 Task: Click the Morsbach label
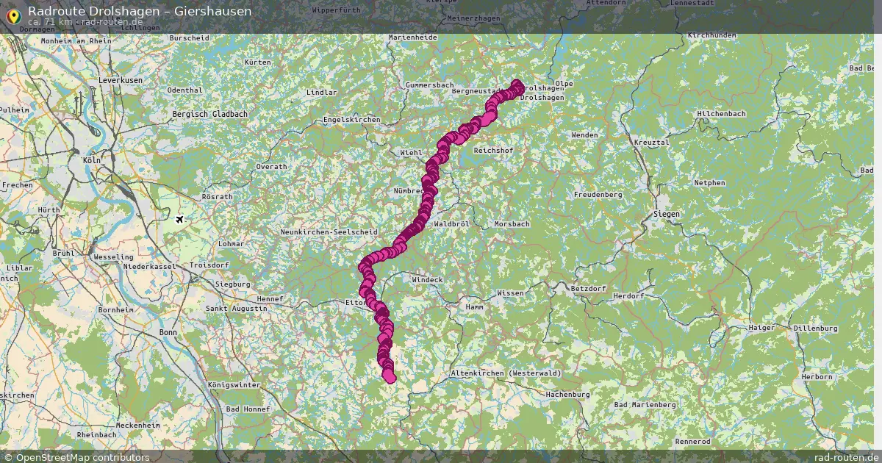[x=512, y=223]
